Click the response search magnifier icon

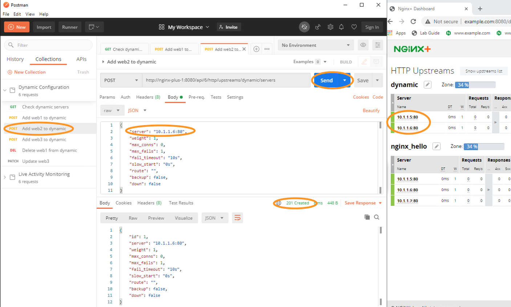(x=377, y=217)
